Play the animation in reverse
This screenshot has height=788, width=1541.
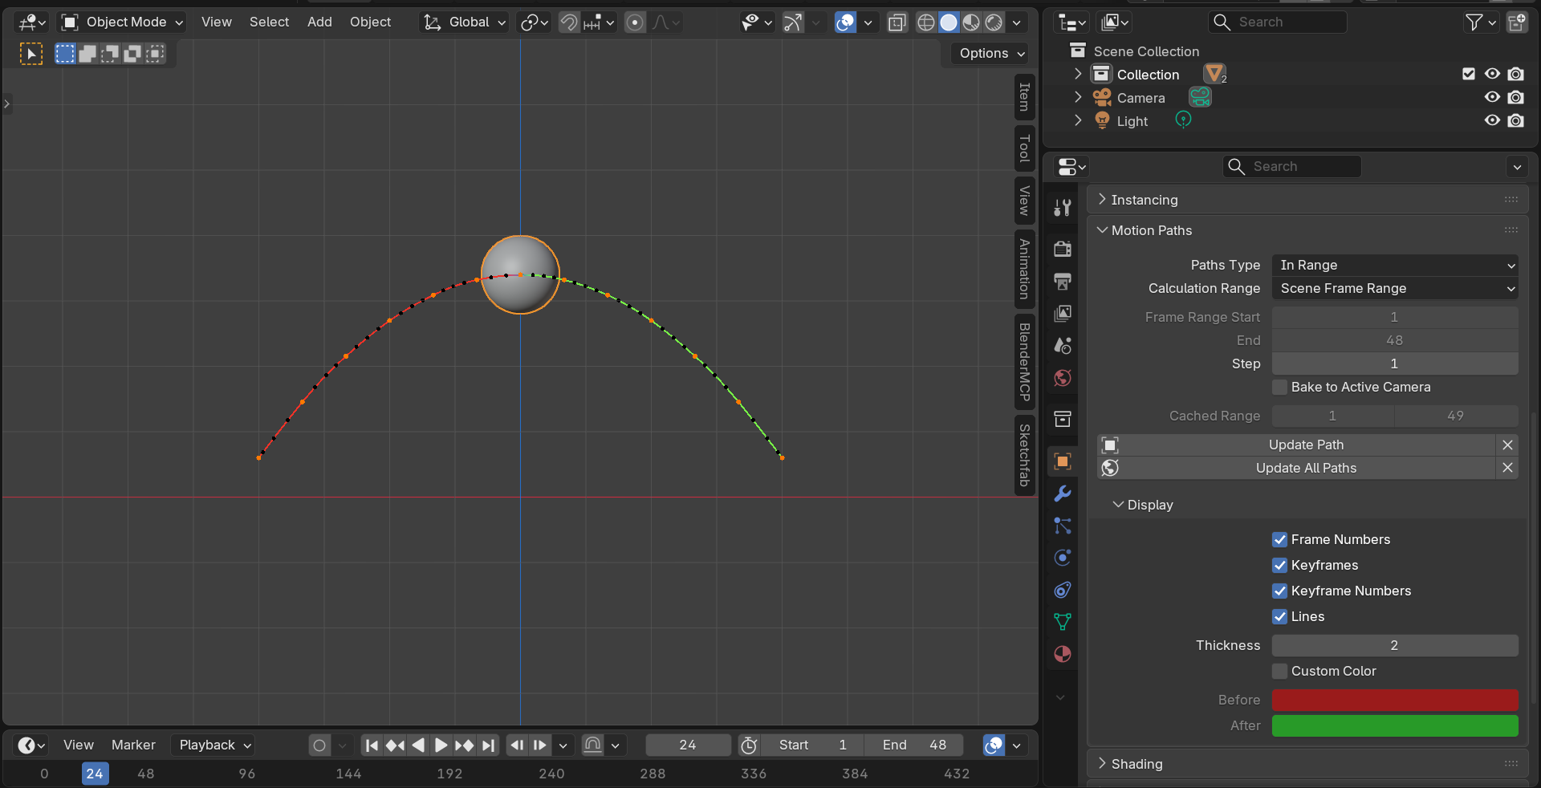click(x=418, y=745)
